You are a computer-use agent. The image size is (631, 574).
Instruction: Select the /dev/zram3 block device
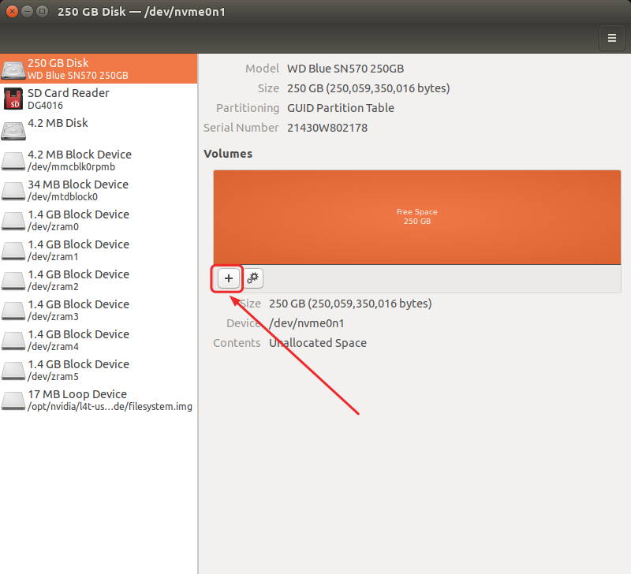pyautogui.click(x=99, y=310)
